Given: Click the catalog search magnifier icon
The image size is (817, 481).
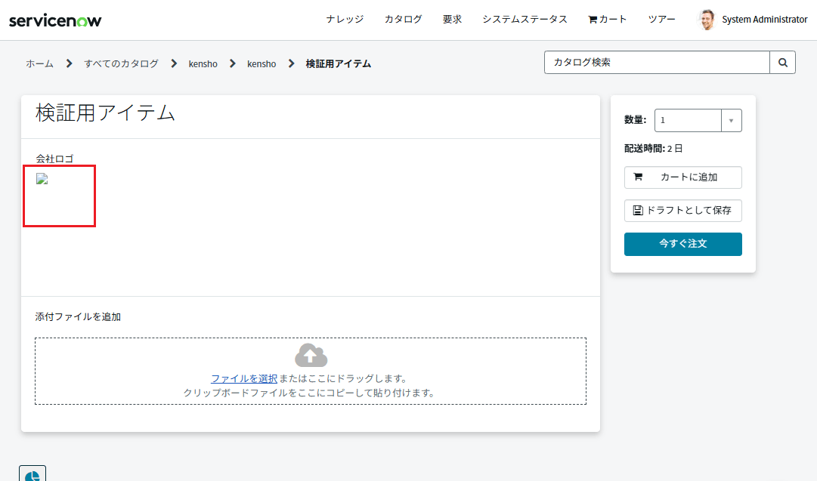Looking at the screenshot, I should tap(782, 63).
